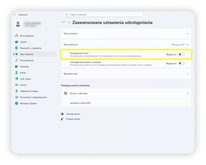Open the Łączenie z siecią VPN link

pyautogui.click(x=80, y=103)
